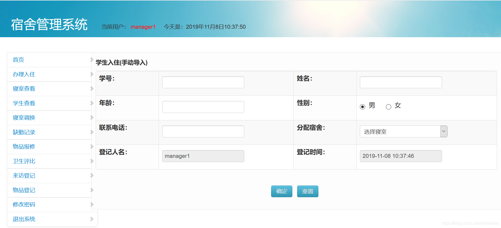The height and width of the screenshot is (228, 501).
Task: Click the 分配宿舍 label
Action: click(311, 128)
